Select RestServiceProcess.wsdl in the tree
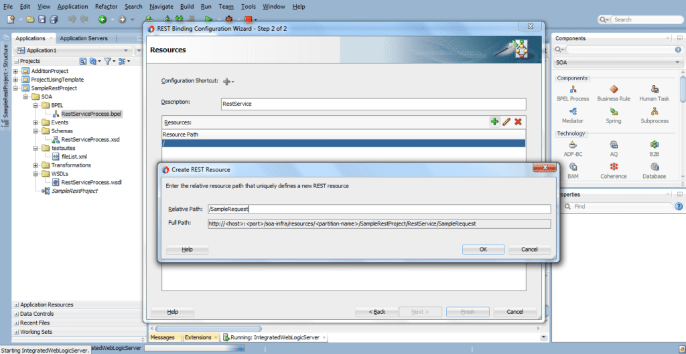686x354 pixels. pos(91,182)
